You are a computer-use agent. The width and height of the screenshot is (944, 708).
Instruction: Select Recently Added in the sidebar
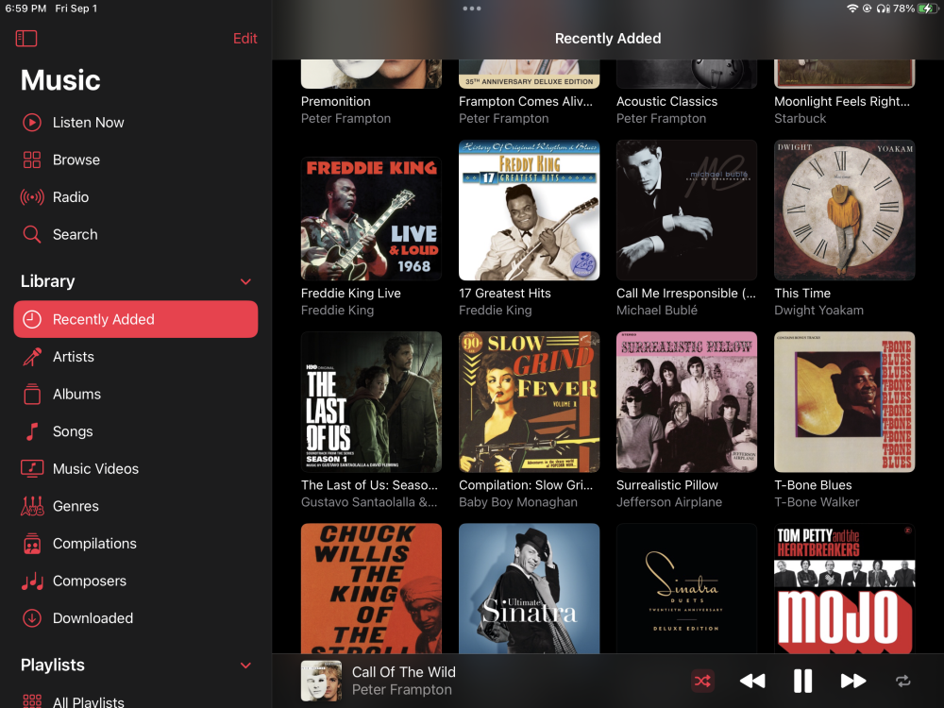pos(135,319)
